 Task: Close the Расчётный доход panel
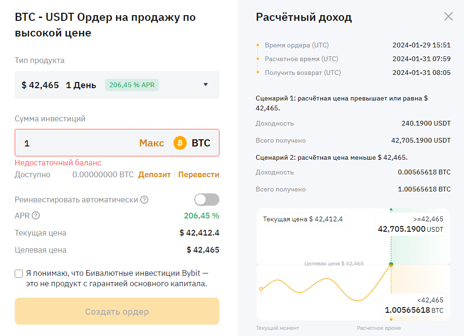pos(448,17)
